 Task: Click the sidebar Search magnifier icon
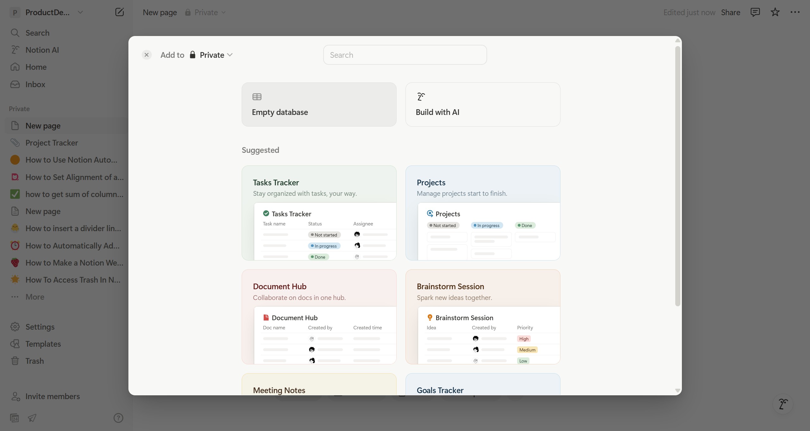point(15,33)
